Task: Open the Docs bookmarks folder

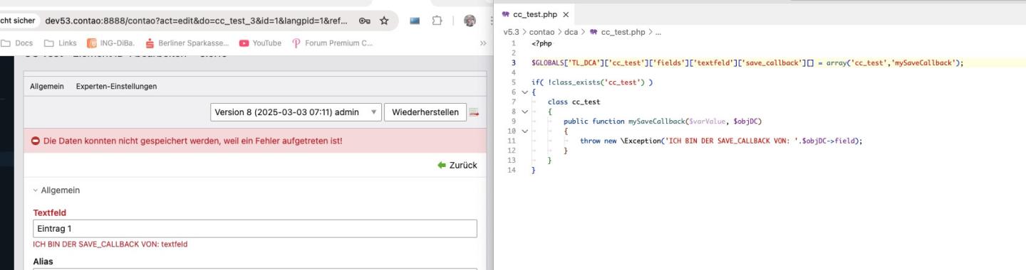Action: click(x=17, y=43)
